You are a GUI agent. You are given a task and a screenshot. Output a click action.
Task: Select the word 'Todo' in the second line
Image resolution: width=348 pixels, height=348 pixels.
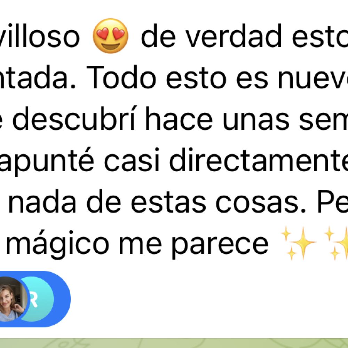click(x=121, y=77)
